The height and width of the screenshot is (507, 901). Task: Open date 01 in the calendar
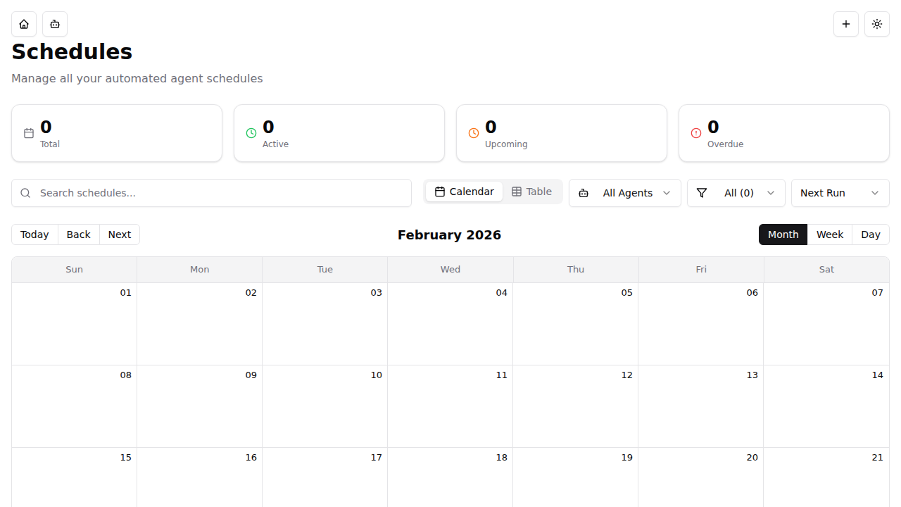125,292
